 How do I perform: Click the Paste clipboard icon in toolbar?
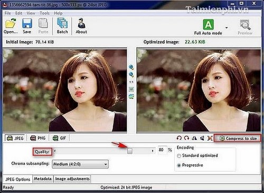43,26
